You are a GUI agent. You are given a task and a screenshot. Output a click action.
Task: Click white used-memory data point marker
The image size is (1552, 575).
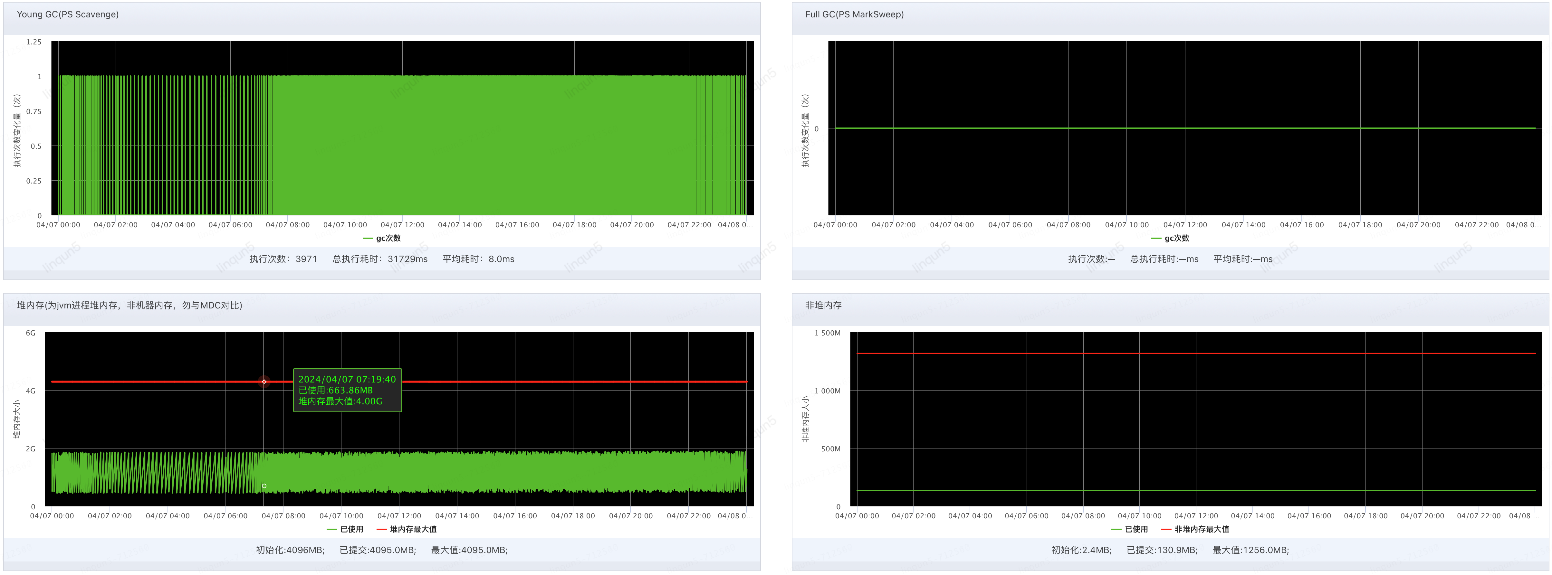[x=264, y=486]
